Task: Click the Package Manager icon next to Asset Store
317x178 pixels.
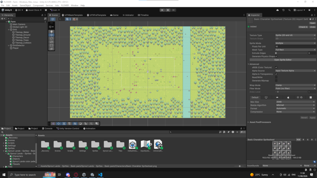Action: 46,10
